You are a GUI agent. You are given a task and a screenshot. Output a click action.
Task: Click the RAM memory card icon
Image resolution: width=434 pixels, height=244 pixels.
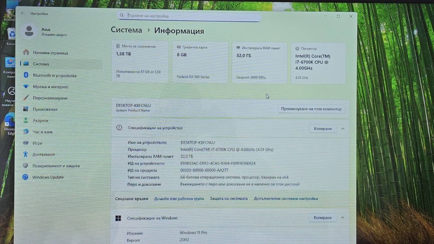[x=238, y=48]
